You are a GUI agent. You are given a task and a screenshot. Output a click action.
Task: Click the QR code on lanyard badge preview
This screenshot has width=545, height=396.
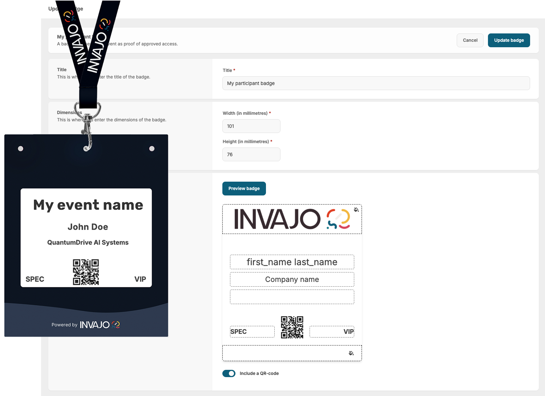click(x=86, y=272)
